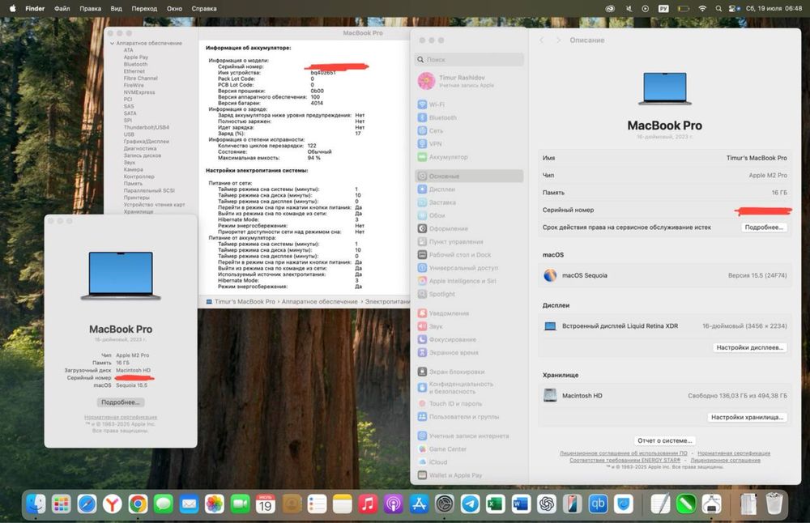Switch input source via РУ icon
The width and height of the screenshot is (810, 523).
click(x=664, y=8)
